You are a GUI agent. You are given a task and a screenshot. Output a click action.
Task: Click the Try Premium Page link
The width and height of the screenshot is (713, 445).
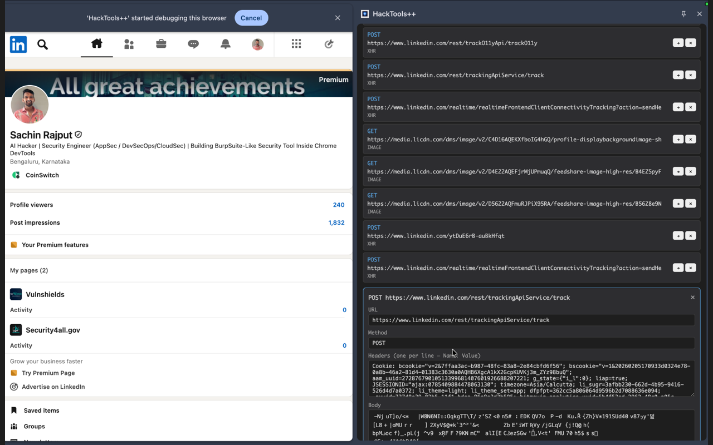tap(48, 373)
